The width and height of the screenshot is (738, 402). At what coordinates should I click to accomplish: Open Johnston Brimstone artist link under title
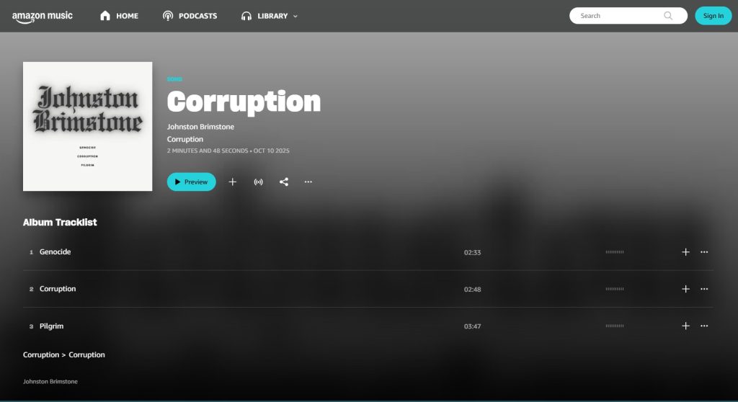click(200, 127)
